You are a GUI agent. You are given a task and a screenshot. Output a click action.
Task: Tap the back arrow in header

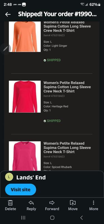tap(8, 14)
